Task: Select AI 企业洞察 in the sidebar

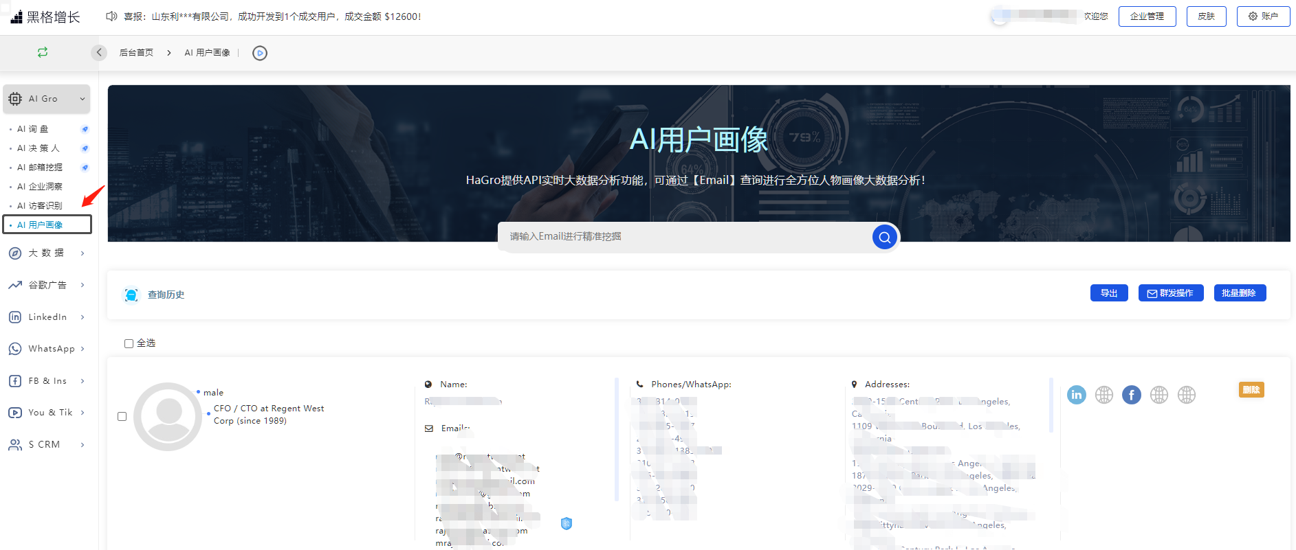Action: tap(45, 187)
